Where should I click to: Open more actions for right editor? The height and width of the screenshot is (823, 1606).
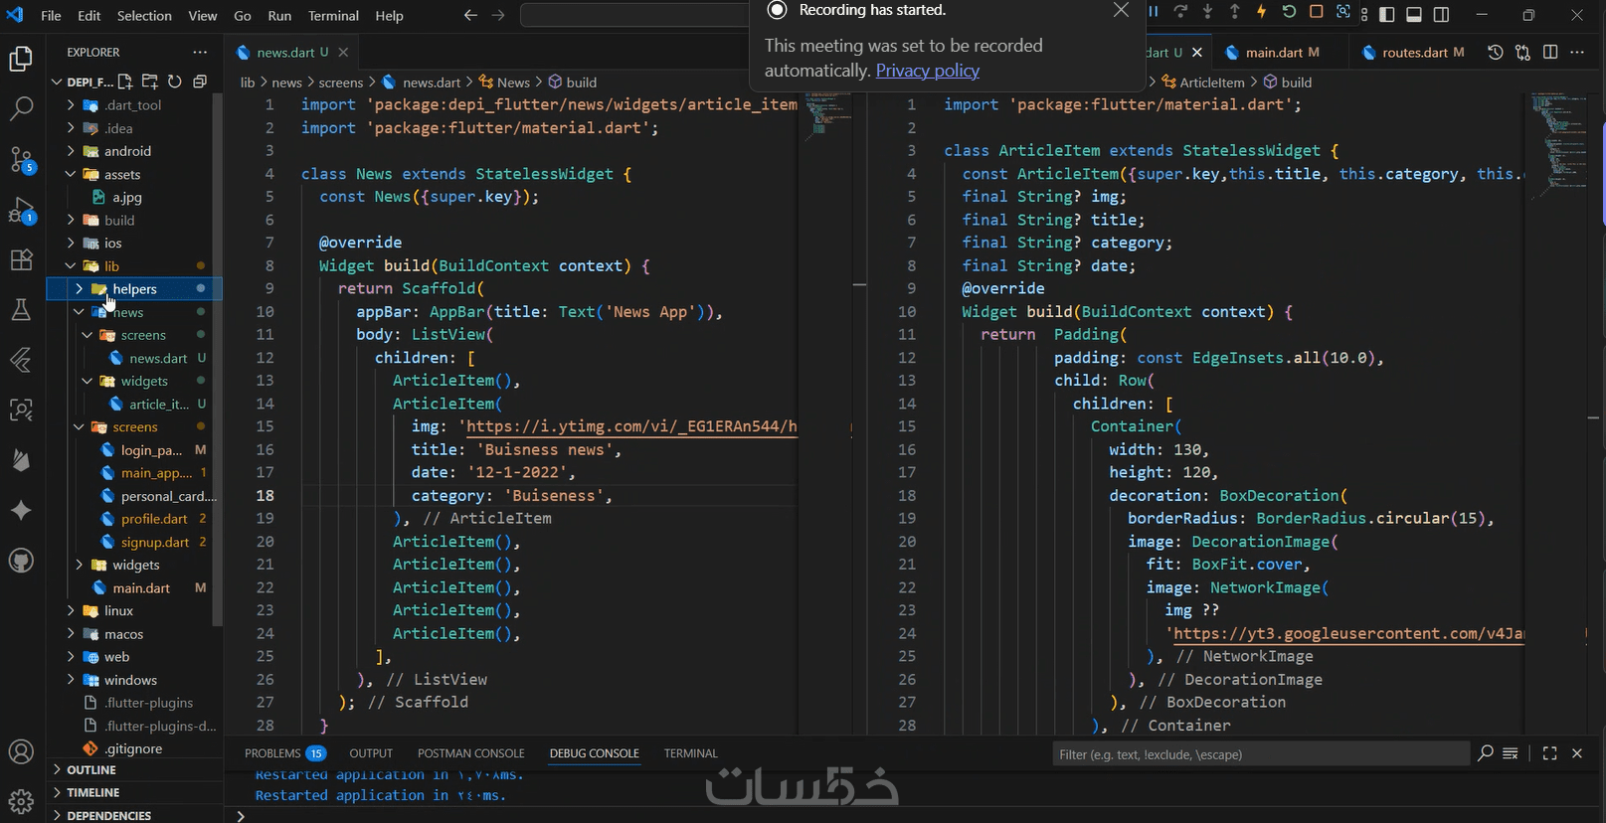(1577, 53)
